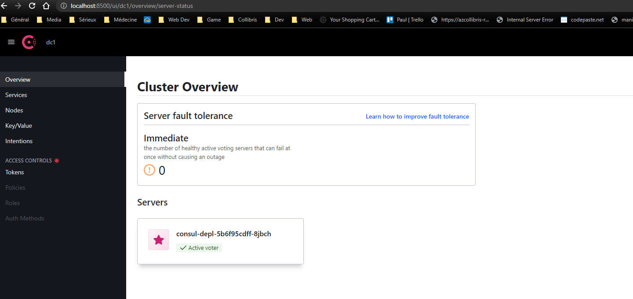Reload the page with refresh icon
Viewport: 633px width, 299px height.
coord(32,6)
